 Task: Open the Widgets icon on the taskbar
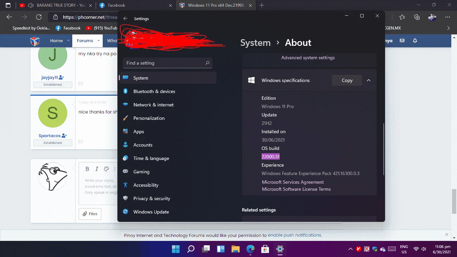pyautogui.click(x=220, y=249)
